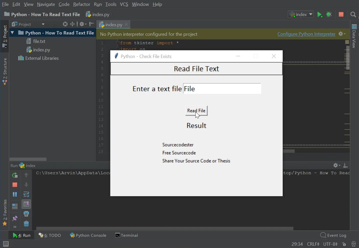Click the editor vertical scrollbar thumb
The image size is (359, 248).
[x=348, y=58]
